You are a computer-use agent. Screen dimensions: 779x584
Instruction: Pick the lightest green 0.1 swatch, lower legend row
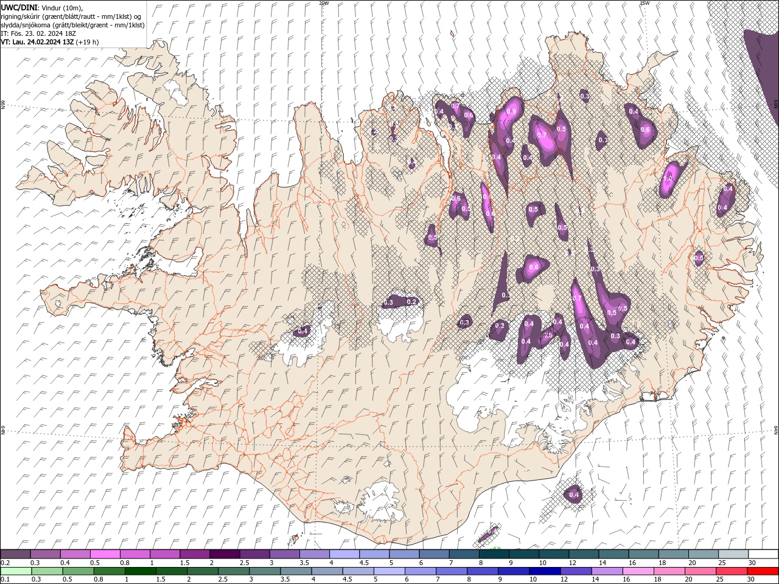pyautogui.click(x=15, y=571)
